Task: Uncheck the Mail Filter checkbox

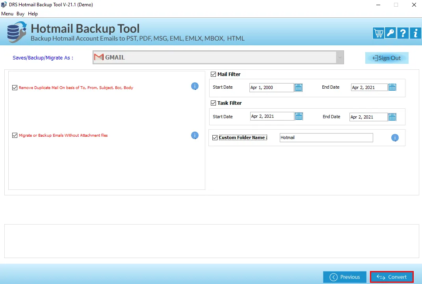Action: click(214, 74)
